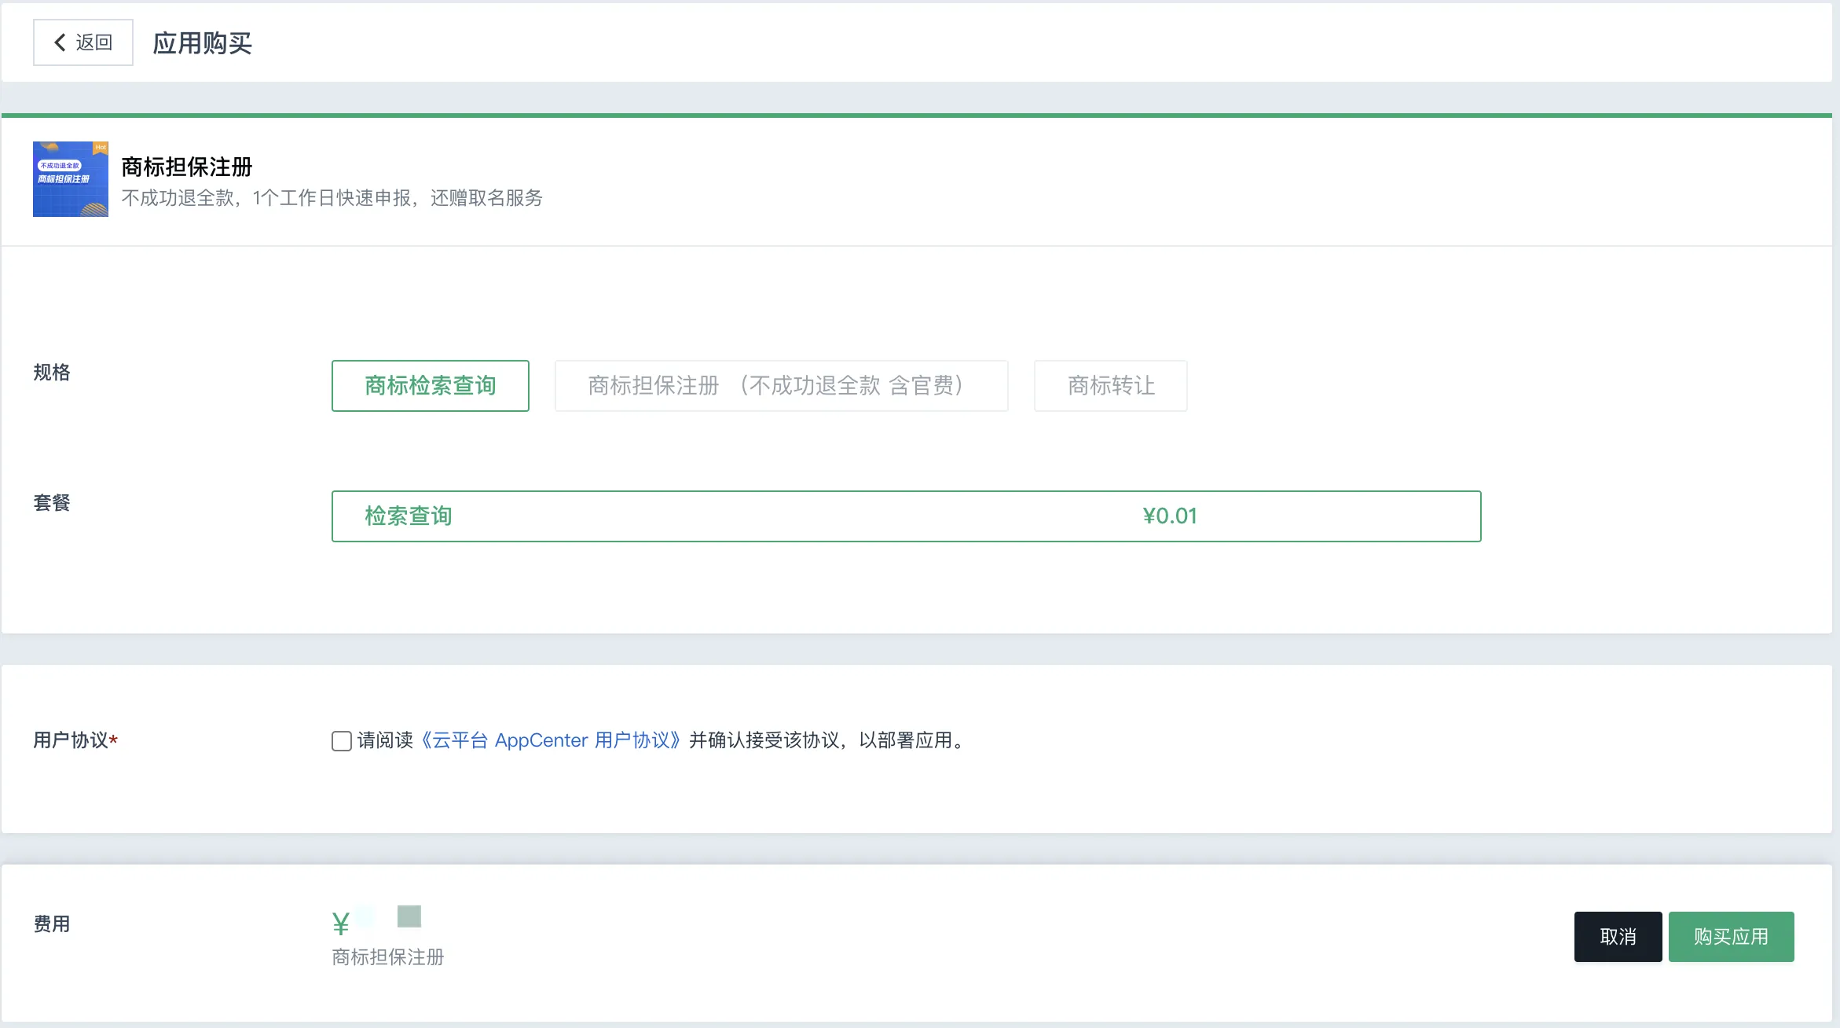Screen dimensions: 1840x1028
Task: Click the green ¥ currency symbol under 费用
Action: click(x=340, y=923)
